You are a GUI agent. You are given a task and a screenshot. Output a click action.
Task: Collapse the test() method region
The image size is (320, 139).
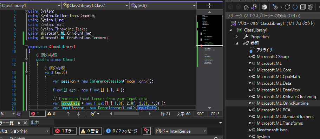pos(26,73)
